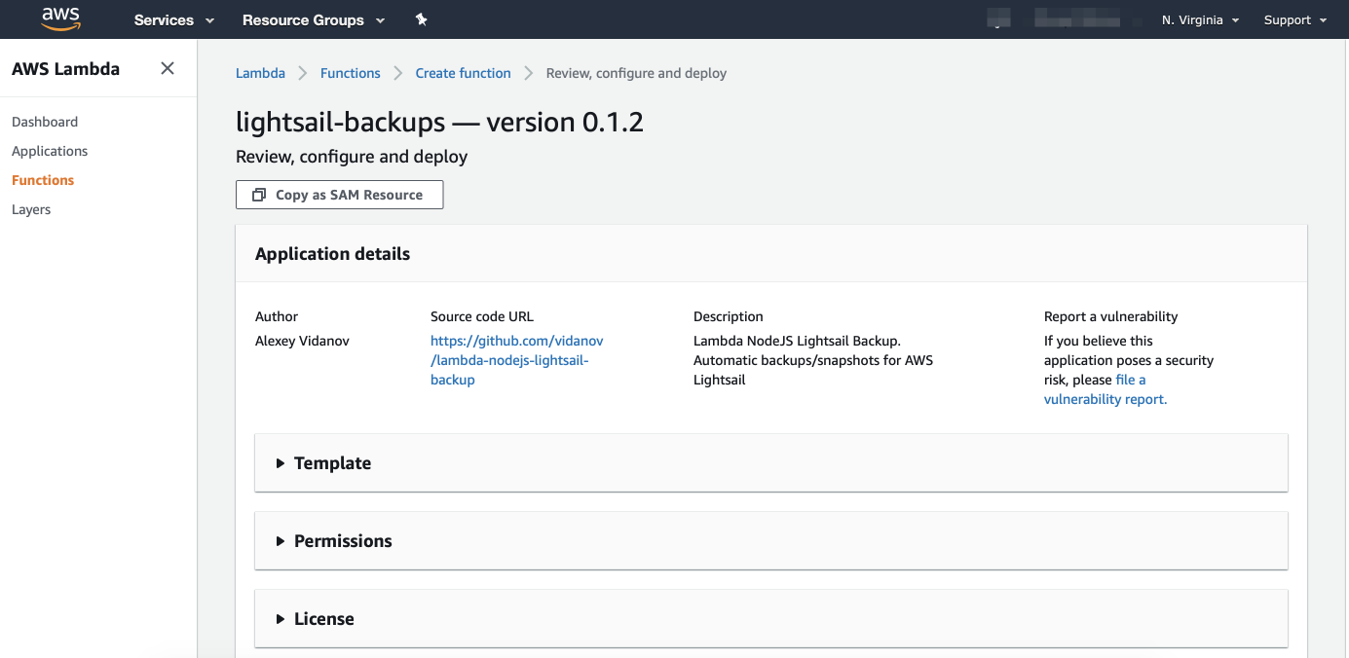This screenshot has height=658, width=1349.
Task: Open the Resource Groups dropdown
Action: 313,19
